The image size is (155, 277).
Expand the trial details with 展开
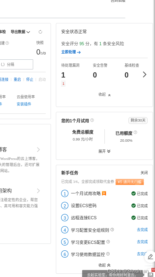[x=104, y=151]
